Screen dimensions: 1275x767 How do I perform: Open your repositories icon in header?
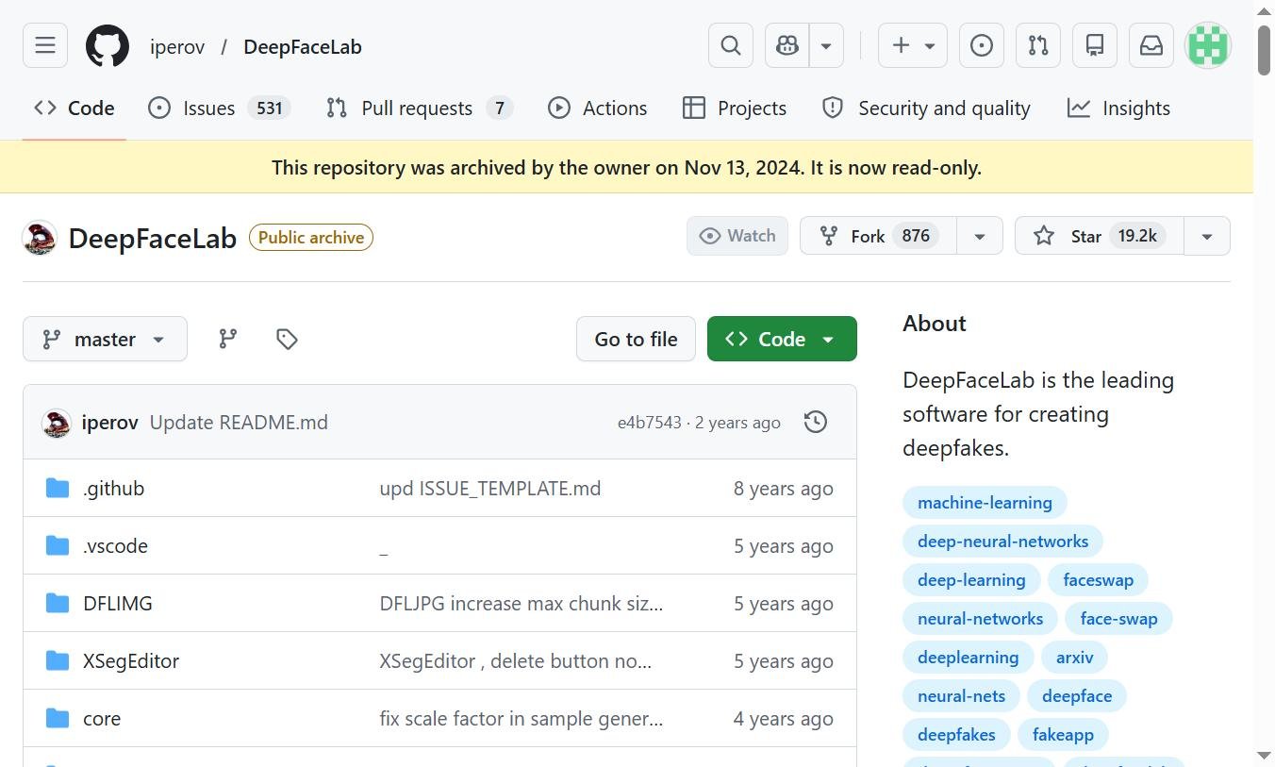pyautogui.click(x=1095, y=45)
